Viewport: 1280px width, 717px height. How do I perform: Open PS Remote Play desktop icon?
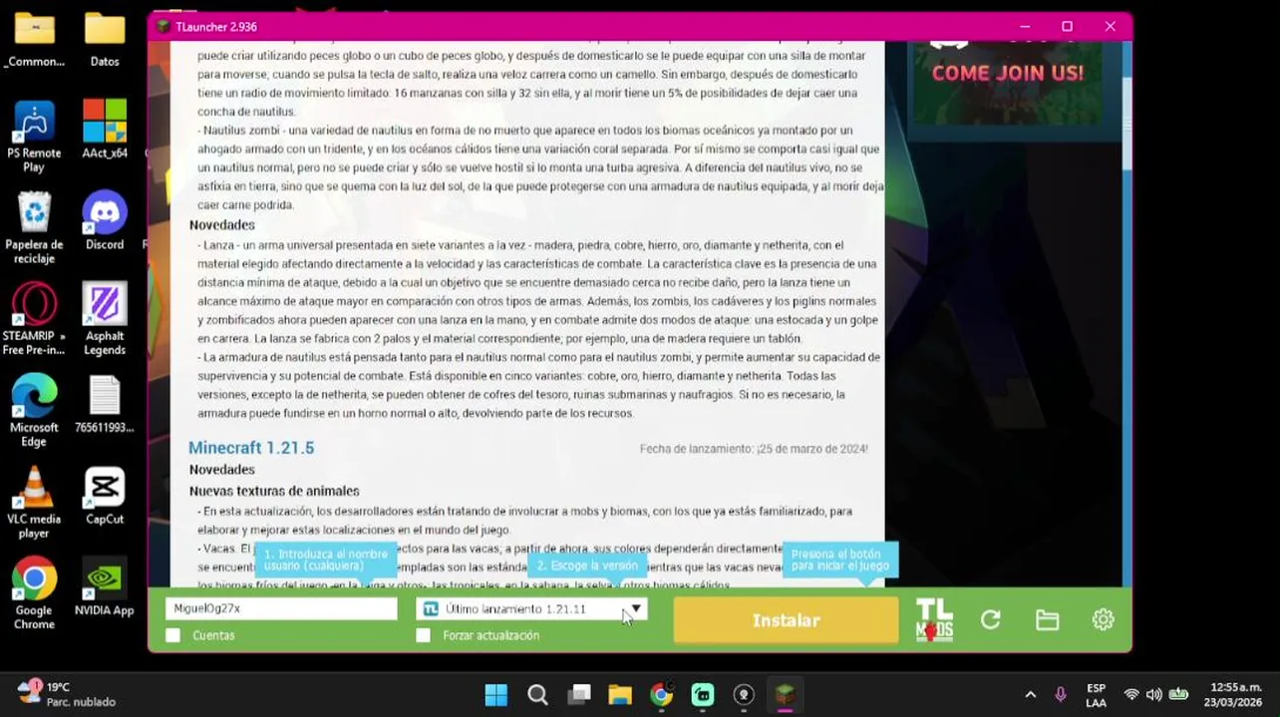[34, 135]
